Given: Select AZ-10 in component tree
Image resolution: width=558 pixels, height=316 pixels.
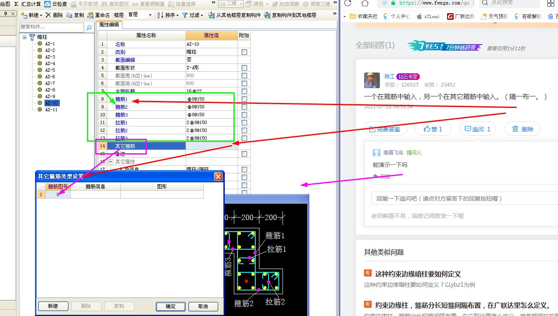Looking at the screenshot, I should [x=52, y=103].
